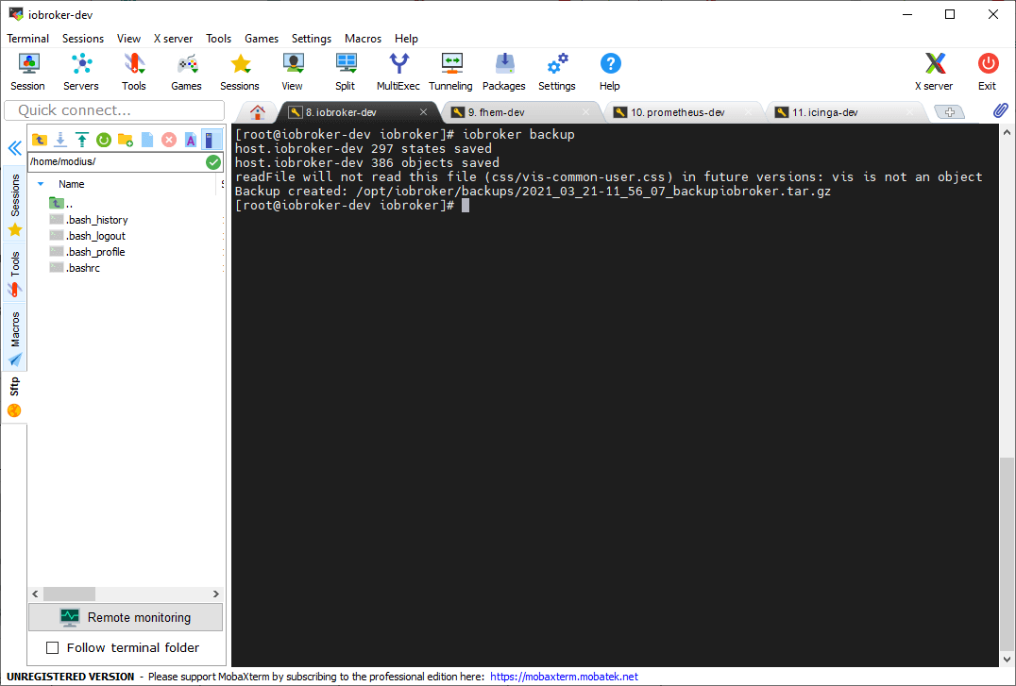Viewport: 1016px width, 686px height.
Task: Open the Macros side panel tab
Action: click(15, 338)
